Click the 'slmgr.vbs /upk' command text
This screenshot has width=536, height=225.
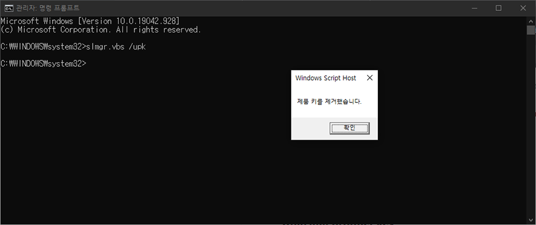pyautogui.click(x=116, y=46)
